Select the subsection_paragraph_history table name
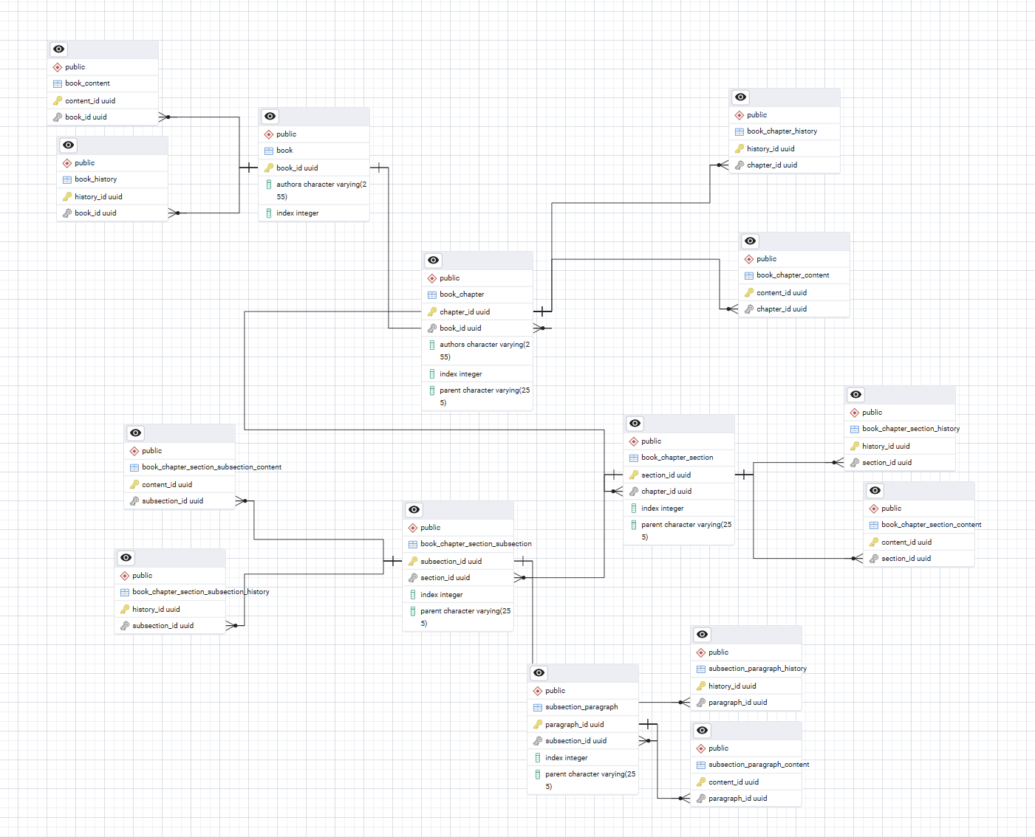Image resolution: width=1035 pixels, height=837 pixels. (757, 669)
